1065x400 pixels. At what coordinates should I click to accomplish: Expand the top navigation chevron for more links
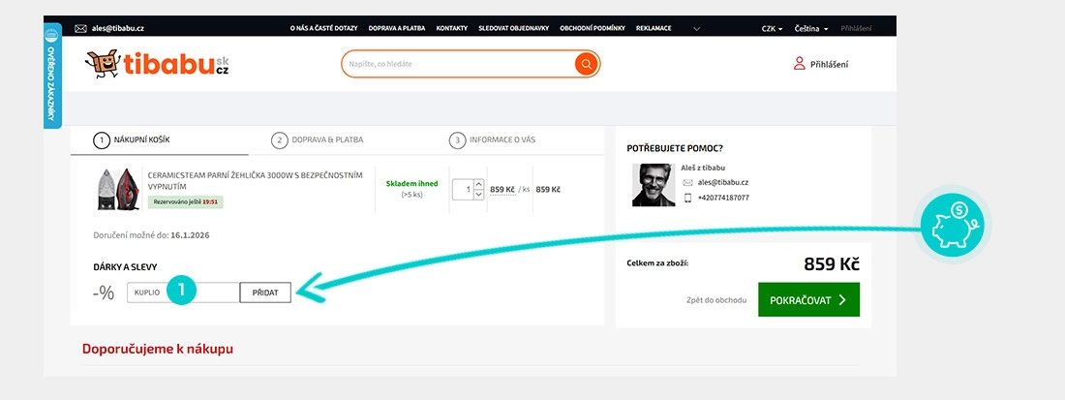pos(696,28)
